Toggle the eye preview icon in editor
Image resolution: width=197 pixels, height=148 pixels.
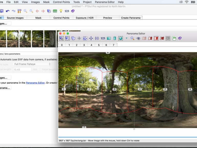138,38
